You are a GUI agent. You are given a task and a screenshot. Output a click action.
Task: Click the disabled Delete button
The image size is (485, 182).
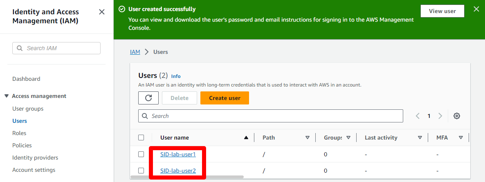tap(180, 98)
